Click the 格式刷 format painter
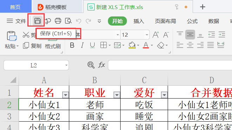Screen dimensions: 232x130 pyautogui.click(x=53, y=46)
